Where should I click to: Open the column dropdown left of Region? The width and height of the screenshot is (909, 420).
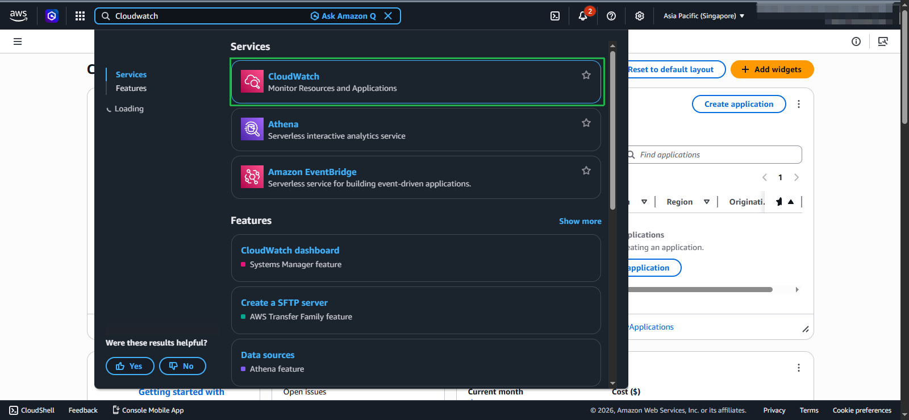point(644,202)
